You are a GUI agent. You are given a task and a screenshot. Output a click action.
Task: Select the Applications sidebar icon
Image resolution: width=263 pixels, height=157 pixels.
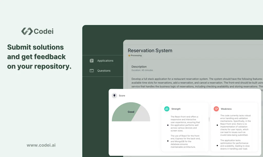pos(92,61)
